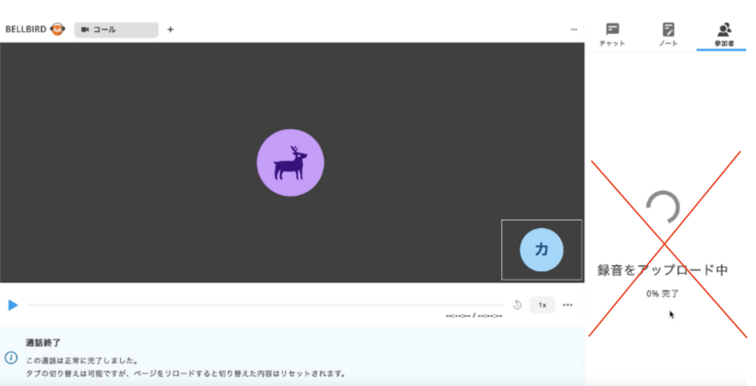
Task: Click the info icon in call-ended notice
Action: 11,357
